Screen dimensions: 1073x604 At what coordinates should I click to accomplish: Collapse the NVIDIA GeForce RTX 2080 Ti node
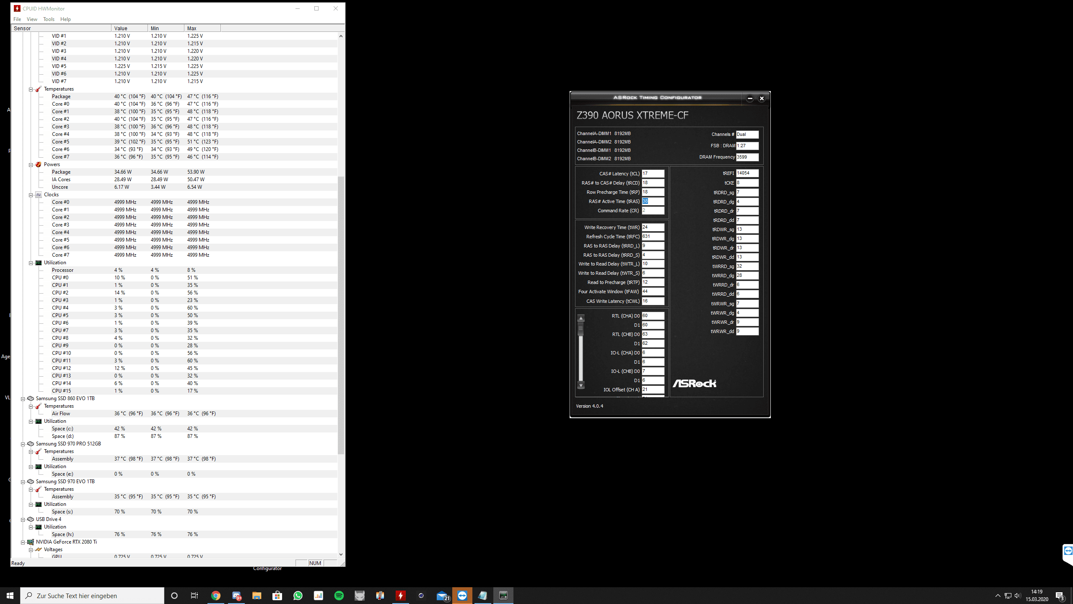click(x=23, y=542)
